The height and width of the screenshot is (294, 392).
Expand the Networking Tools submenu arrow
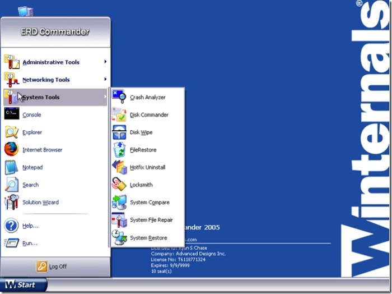[x=105, y=80]
